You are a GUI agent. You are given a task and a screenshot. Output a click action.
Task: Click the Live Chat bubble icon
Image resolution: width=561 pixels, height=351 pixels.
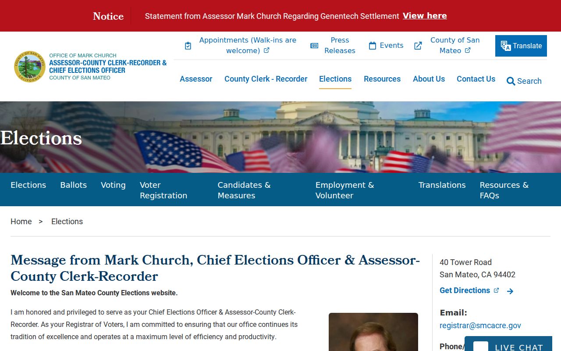click(481, 347)
